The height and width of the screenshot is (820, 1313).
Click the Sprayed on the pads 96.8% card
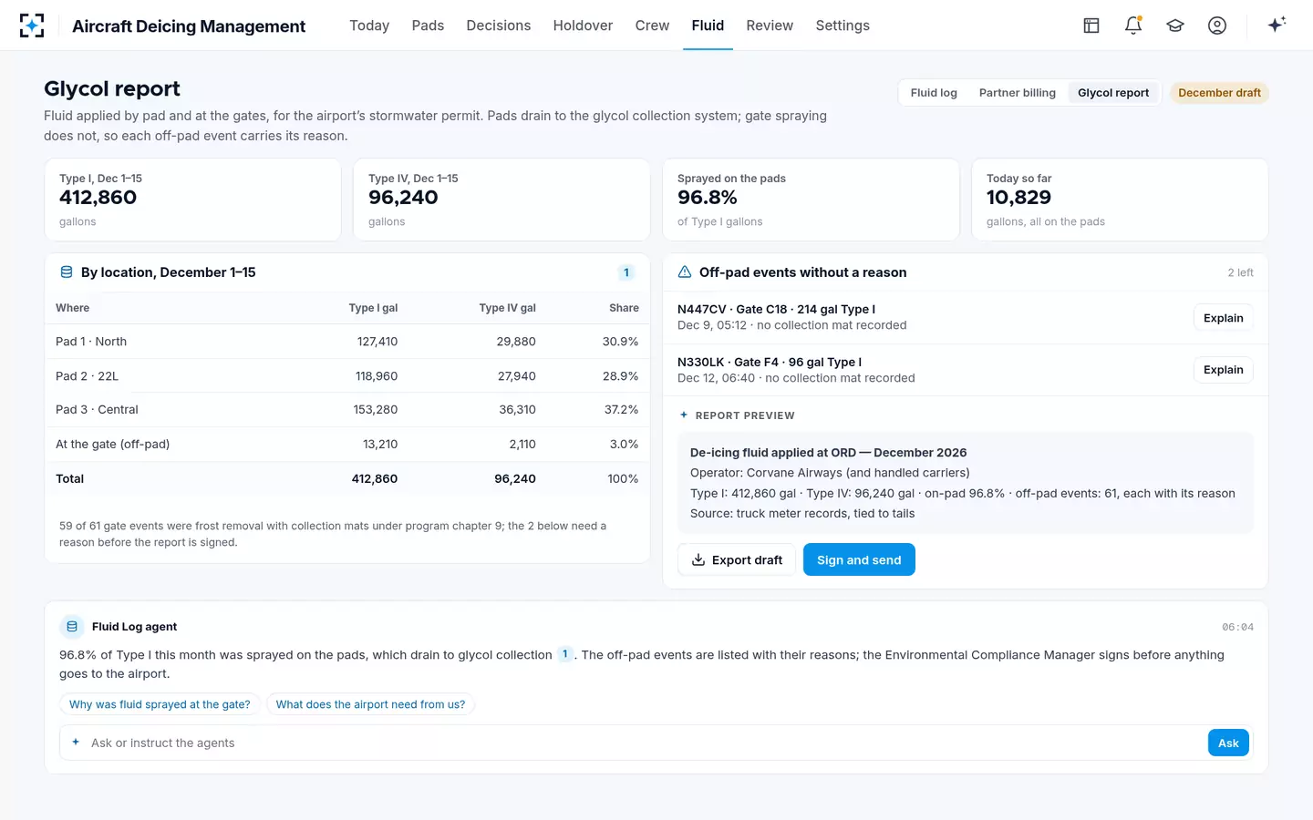pos(811,200)
